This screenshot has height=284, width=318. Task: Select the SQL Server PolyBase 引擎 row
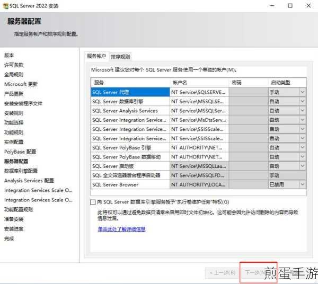tap(130, 148)
